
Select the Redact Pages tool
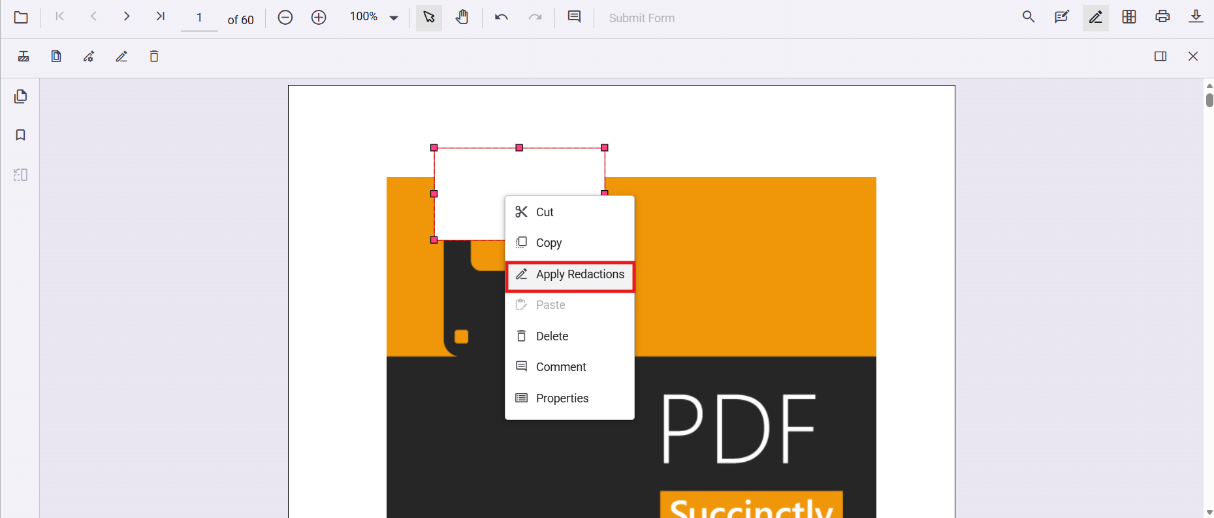[x=56, y=57]
